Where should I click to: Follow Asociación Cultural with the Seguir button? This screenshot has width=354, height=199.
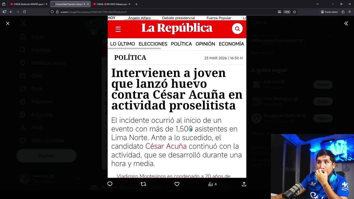pos(322,118)
